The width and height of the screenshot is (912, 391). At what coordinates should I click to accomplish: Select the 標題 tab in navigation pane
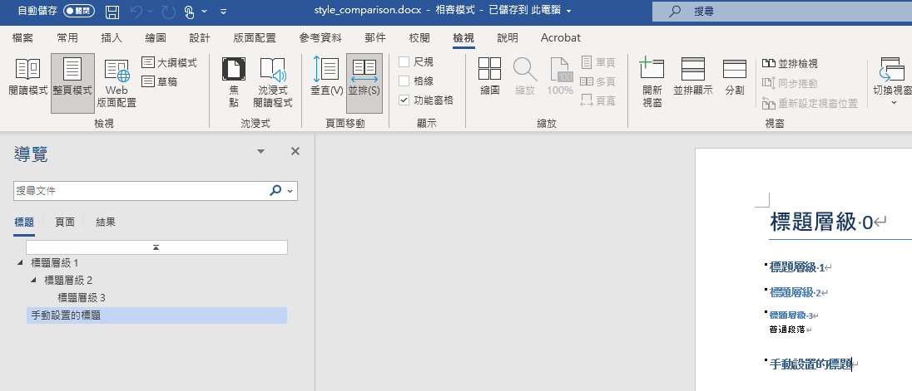tap(24, 222)
